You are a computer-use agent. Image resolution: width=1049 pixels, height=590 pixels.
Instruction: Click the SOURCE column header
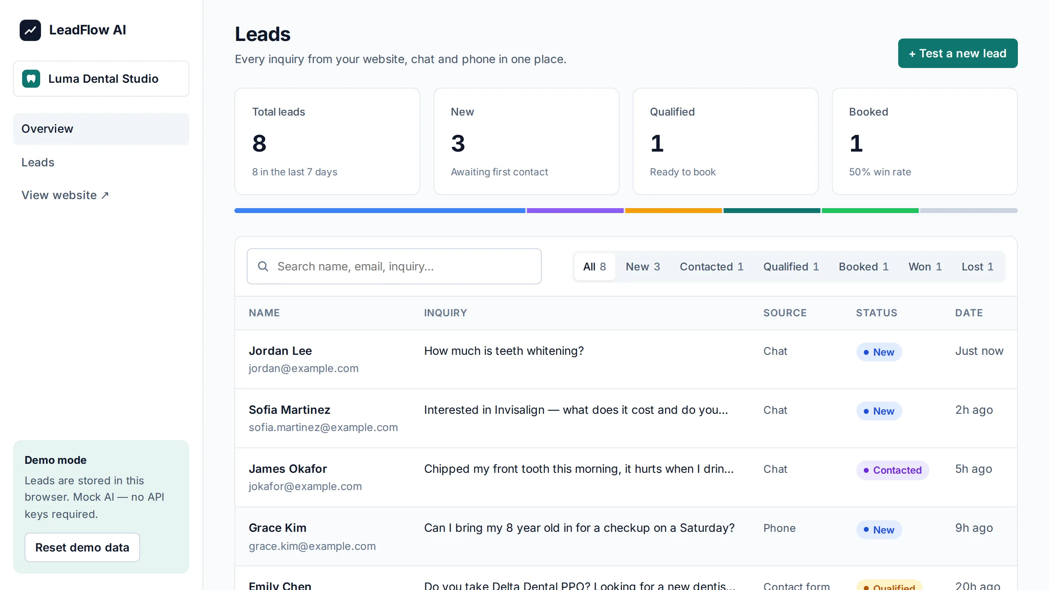click(785, 313)
